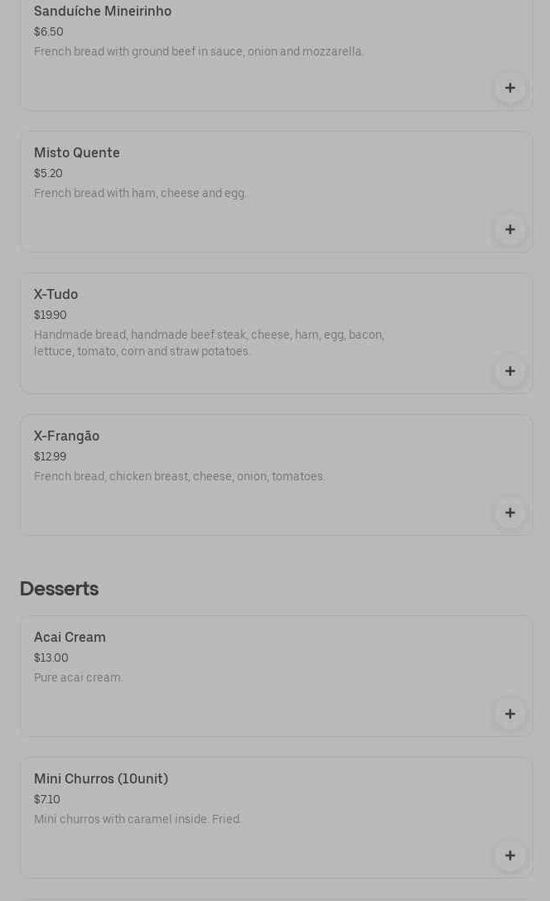Click the $19.90 price of X-Tudo

pyautogui.click(x=51, y=316)
